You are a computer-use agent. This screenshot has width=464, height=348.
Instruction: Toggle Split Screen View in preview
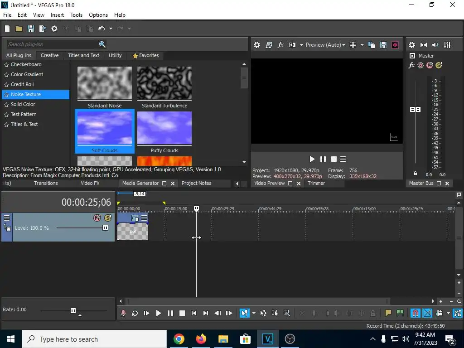pyautogui.click(x=292, y=45)
